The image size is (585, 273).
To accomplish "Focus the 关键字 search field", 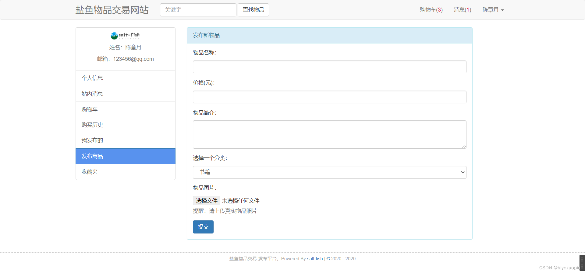I will (x=198, y=10).
